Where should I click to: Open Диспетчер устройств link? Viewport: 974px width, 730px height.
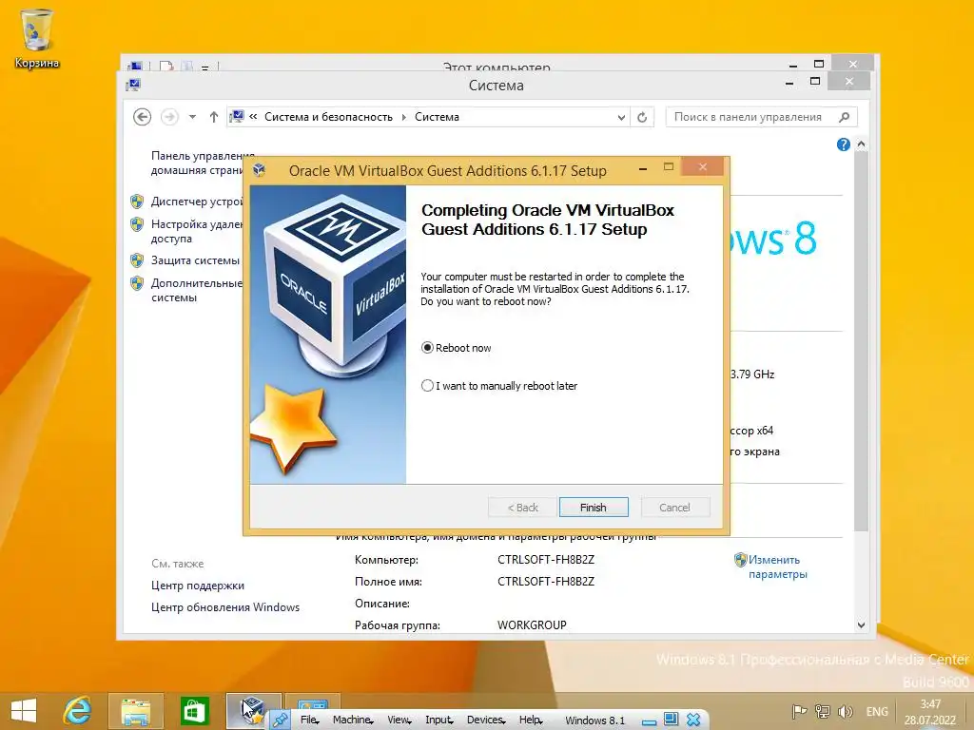point(196,202)
